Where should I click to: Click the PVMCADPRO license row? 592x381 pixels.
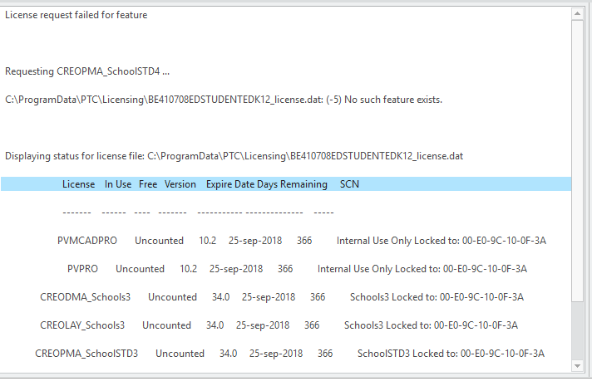click(x=301, y=241)
